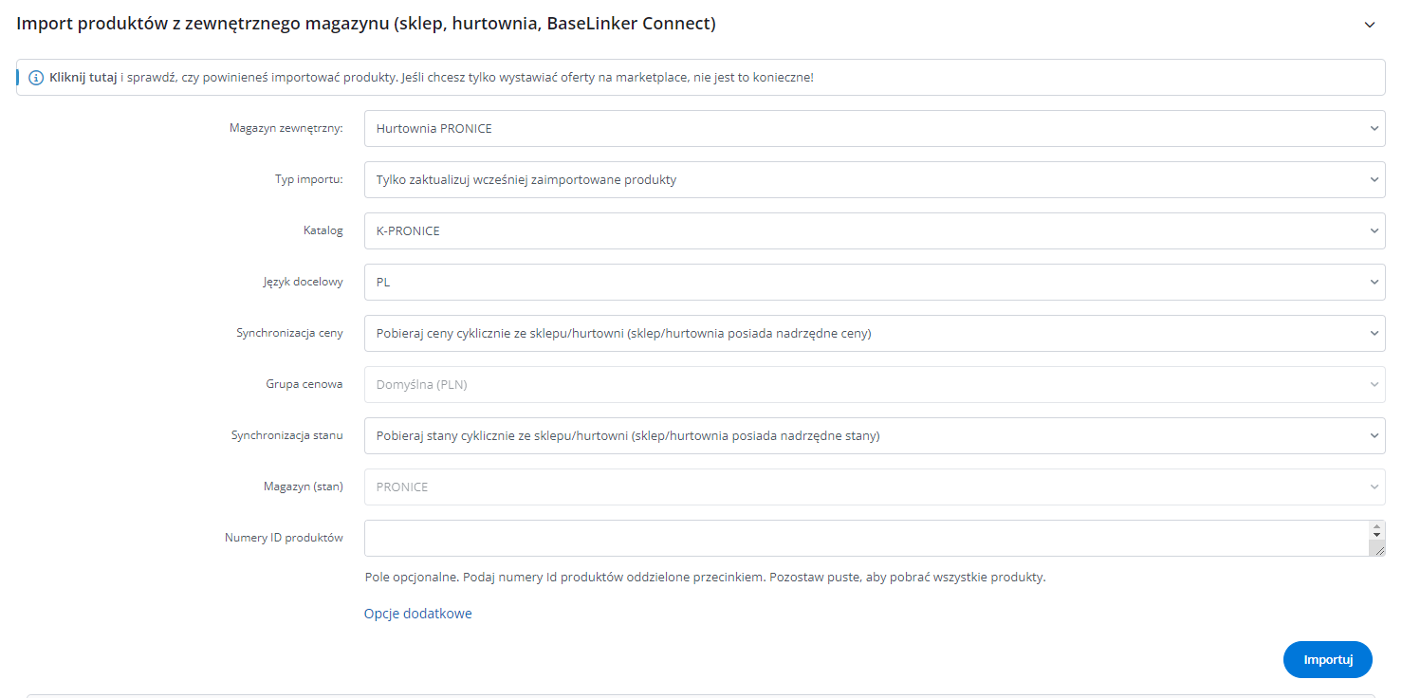Open the Synchronizacja stanu dropdown
The image size is (1402, 698).
[873, 436]
